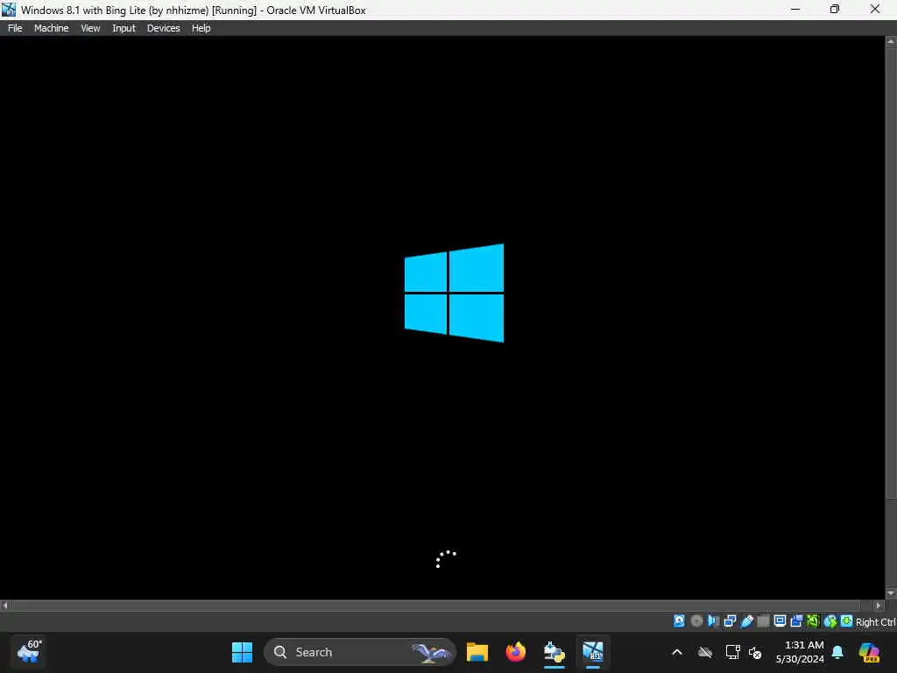The width and height of the screenshot is (897, 673).
Task: Close the VirtualBox window
Action: [875, 9]
